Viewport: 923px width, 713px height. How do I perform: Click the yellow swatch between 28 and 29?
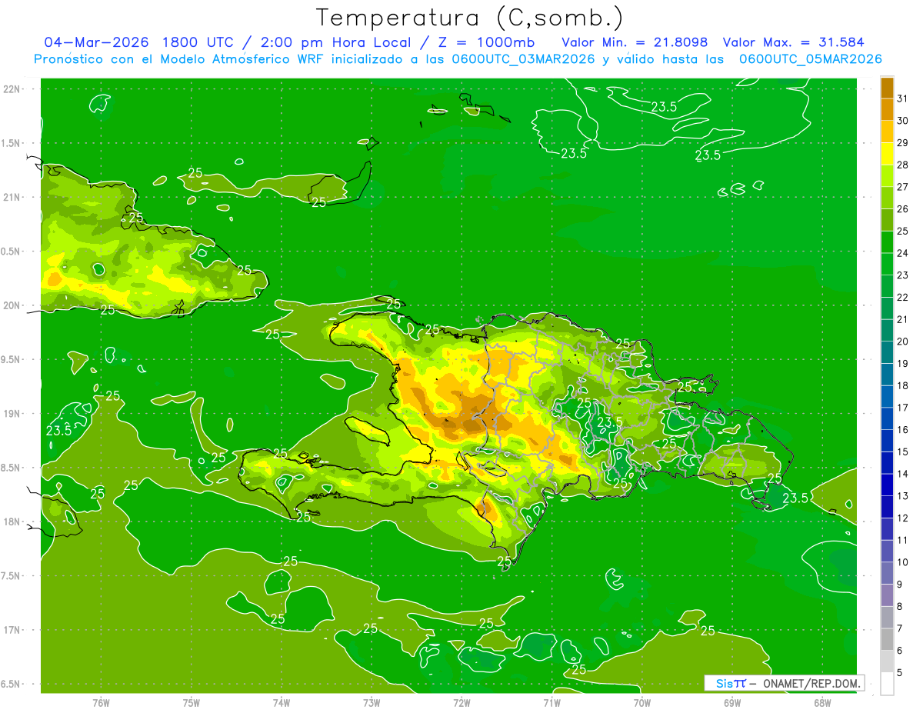[887, 154]
